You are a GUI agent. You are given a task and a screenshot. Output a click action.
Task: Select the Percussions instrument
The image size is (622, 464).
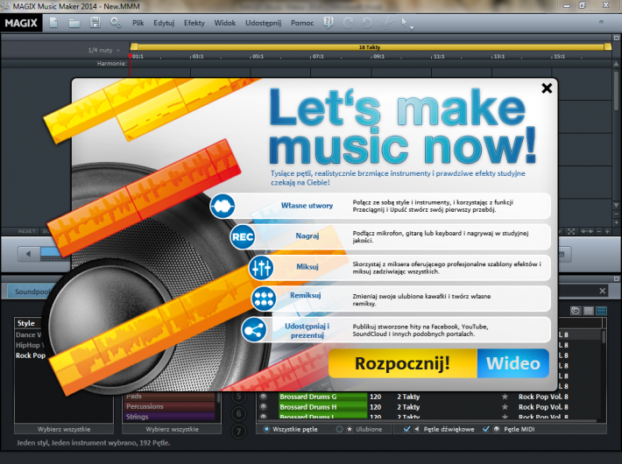170,406
